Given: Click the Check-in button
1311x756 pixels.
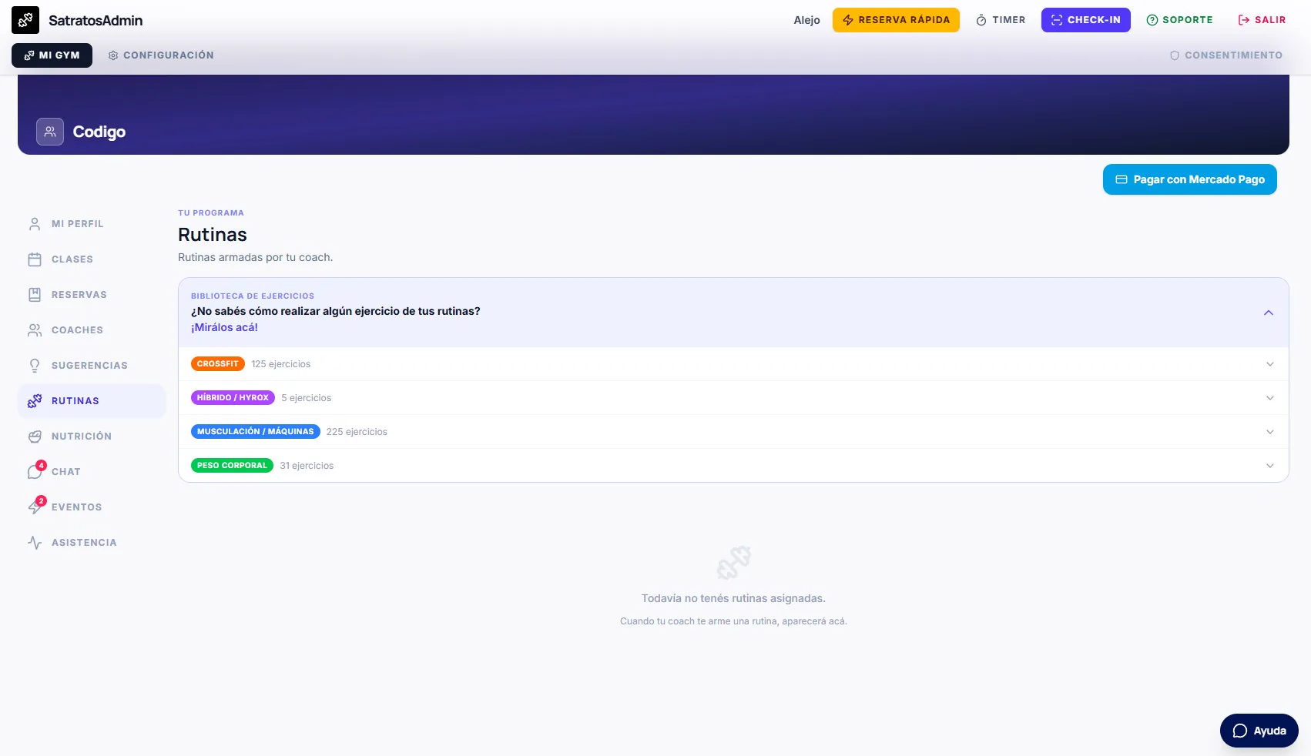Looking at the screenshot, I should [x=1086, y=20].
